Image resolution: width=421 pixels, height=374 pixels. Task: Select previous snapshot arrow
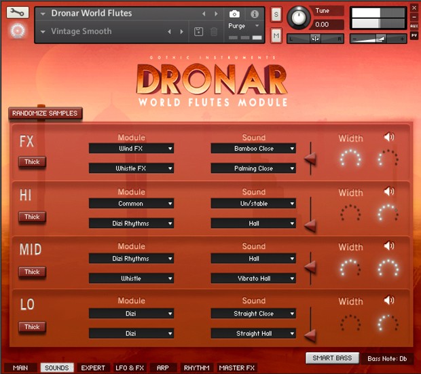pos(170,32)
